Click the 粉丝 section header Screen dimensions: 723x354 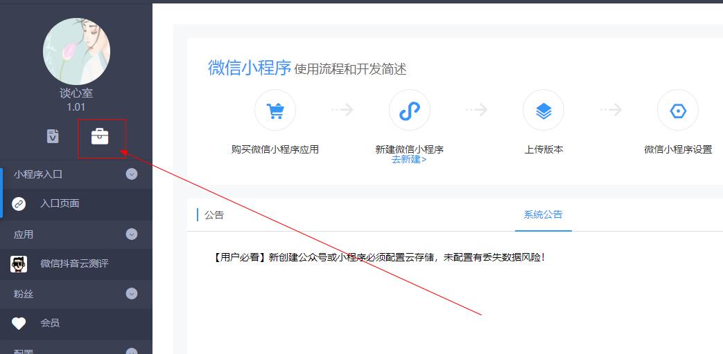point(76,293)
